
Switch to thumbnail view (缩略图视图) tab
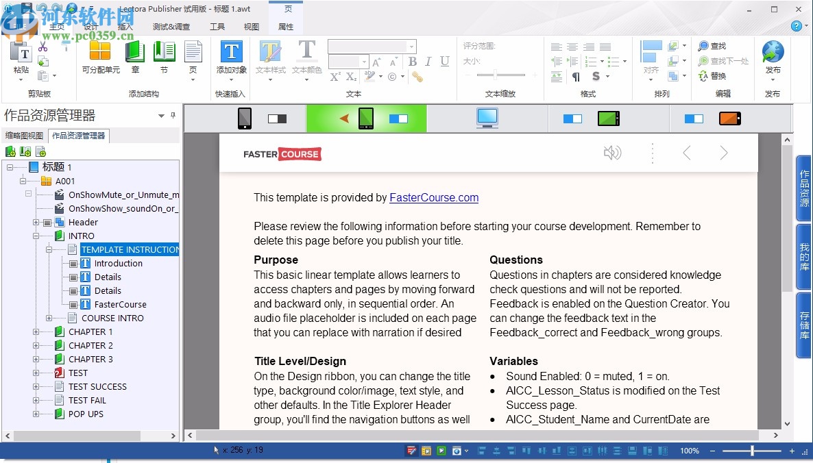click(24, 136)
